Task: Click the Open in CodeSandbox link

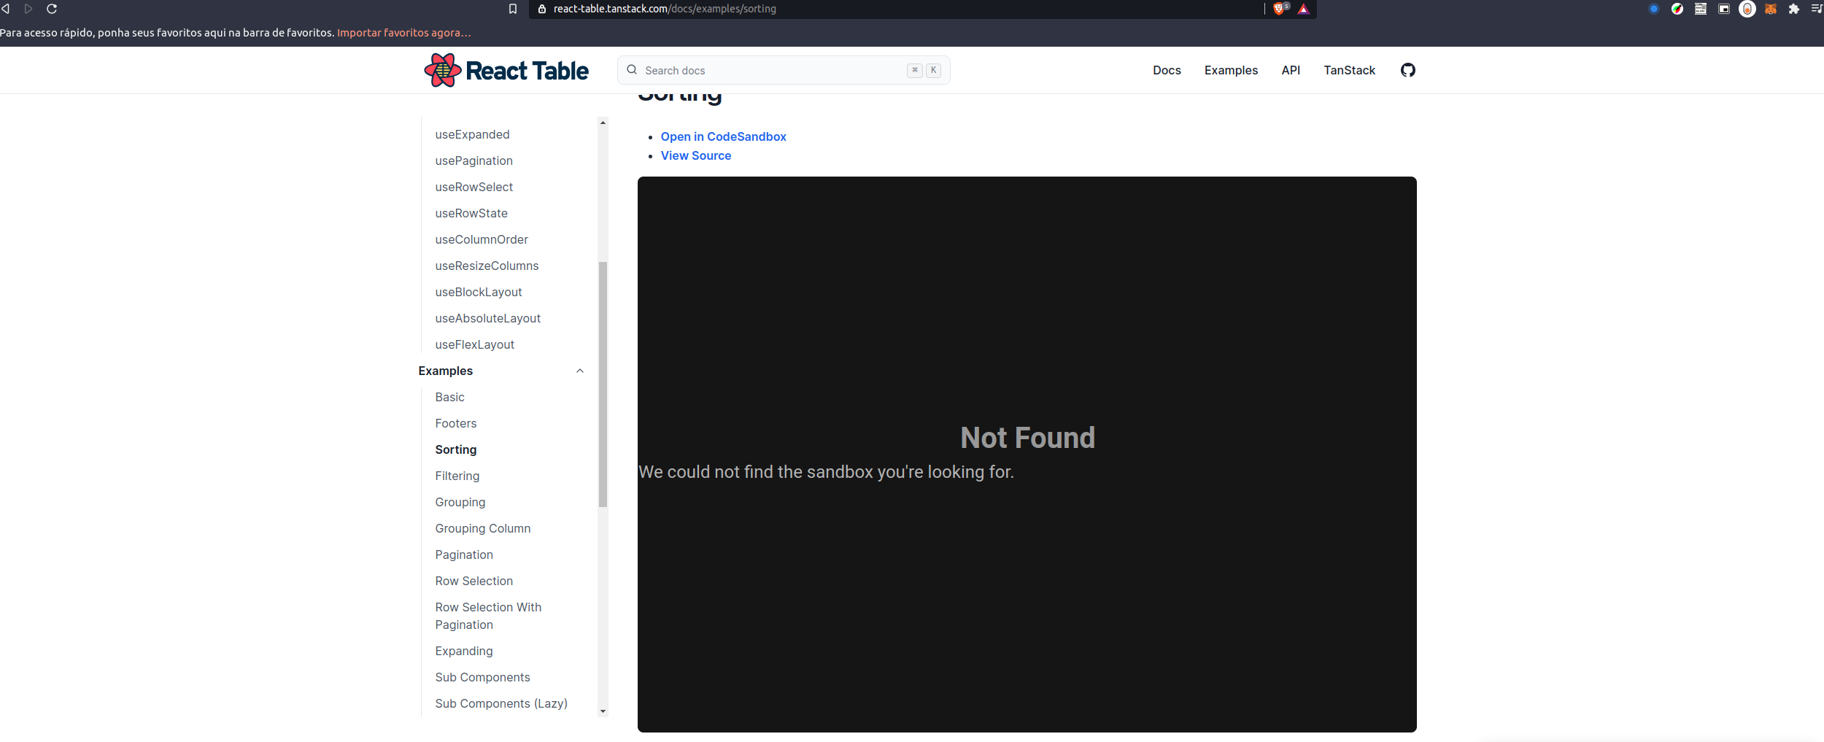Action: tap(723, 136)
